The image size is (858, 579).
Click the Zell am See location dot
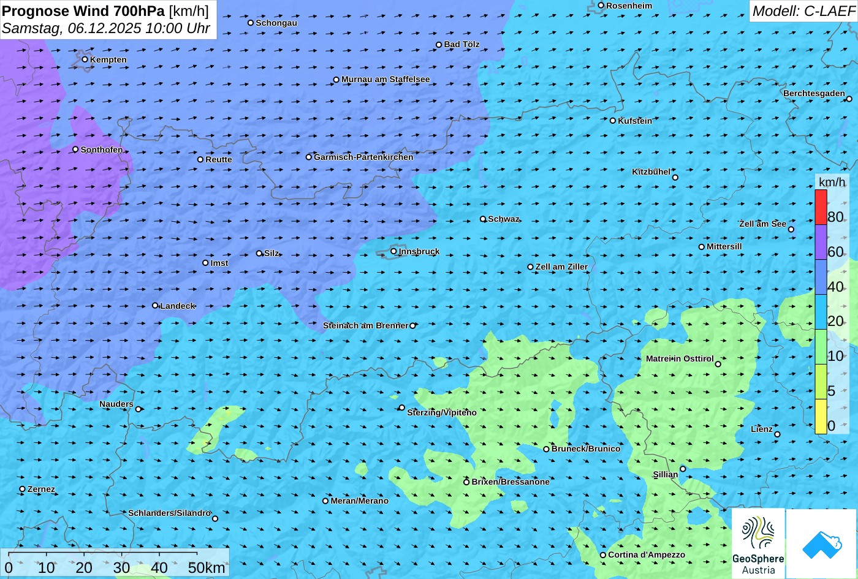pyautogui.click(x=791, y=230)
